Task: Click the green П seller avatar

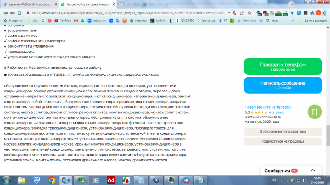Action: coord(315,112)
